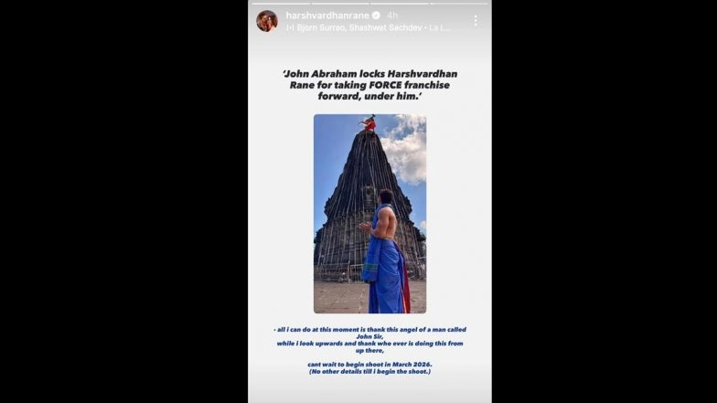The width and height of the screenshot is (717, 403).
Task: Open the embedded temple photo post
Action: (369, 214)
